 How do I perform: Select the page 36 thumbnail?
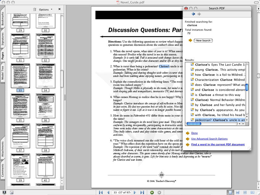click(x=45, y=106)
